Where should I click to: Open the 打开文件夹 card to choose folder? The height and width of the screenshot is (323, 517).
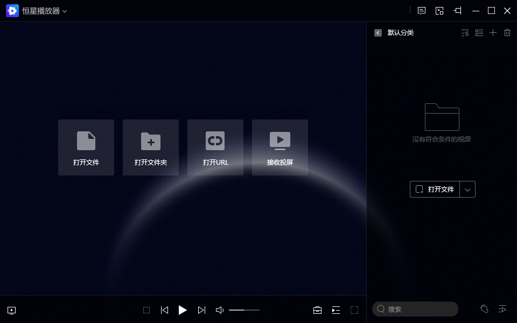(x=151, y=147)
